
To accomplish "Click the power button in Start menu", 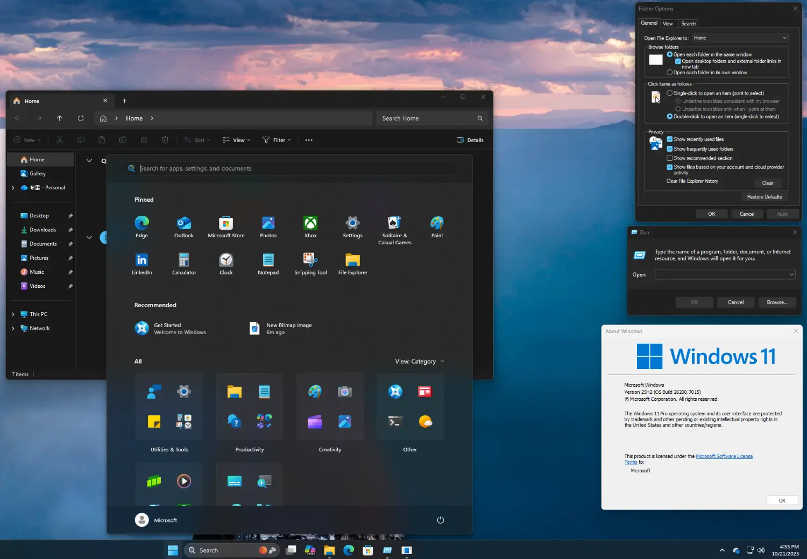I will [441, 520].
